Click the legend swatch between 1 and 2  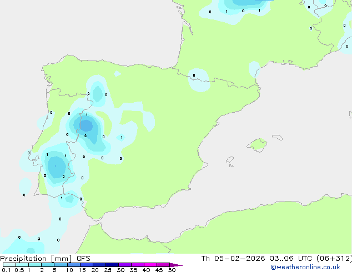(x=35, y=265)
